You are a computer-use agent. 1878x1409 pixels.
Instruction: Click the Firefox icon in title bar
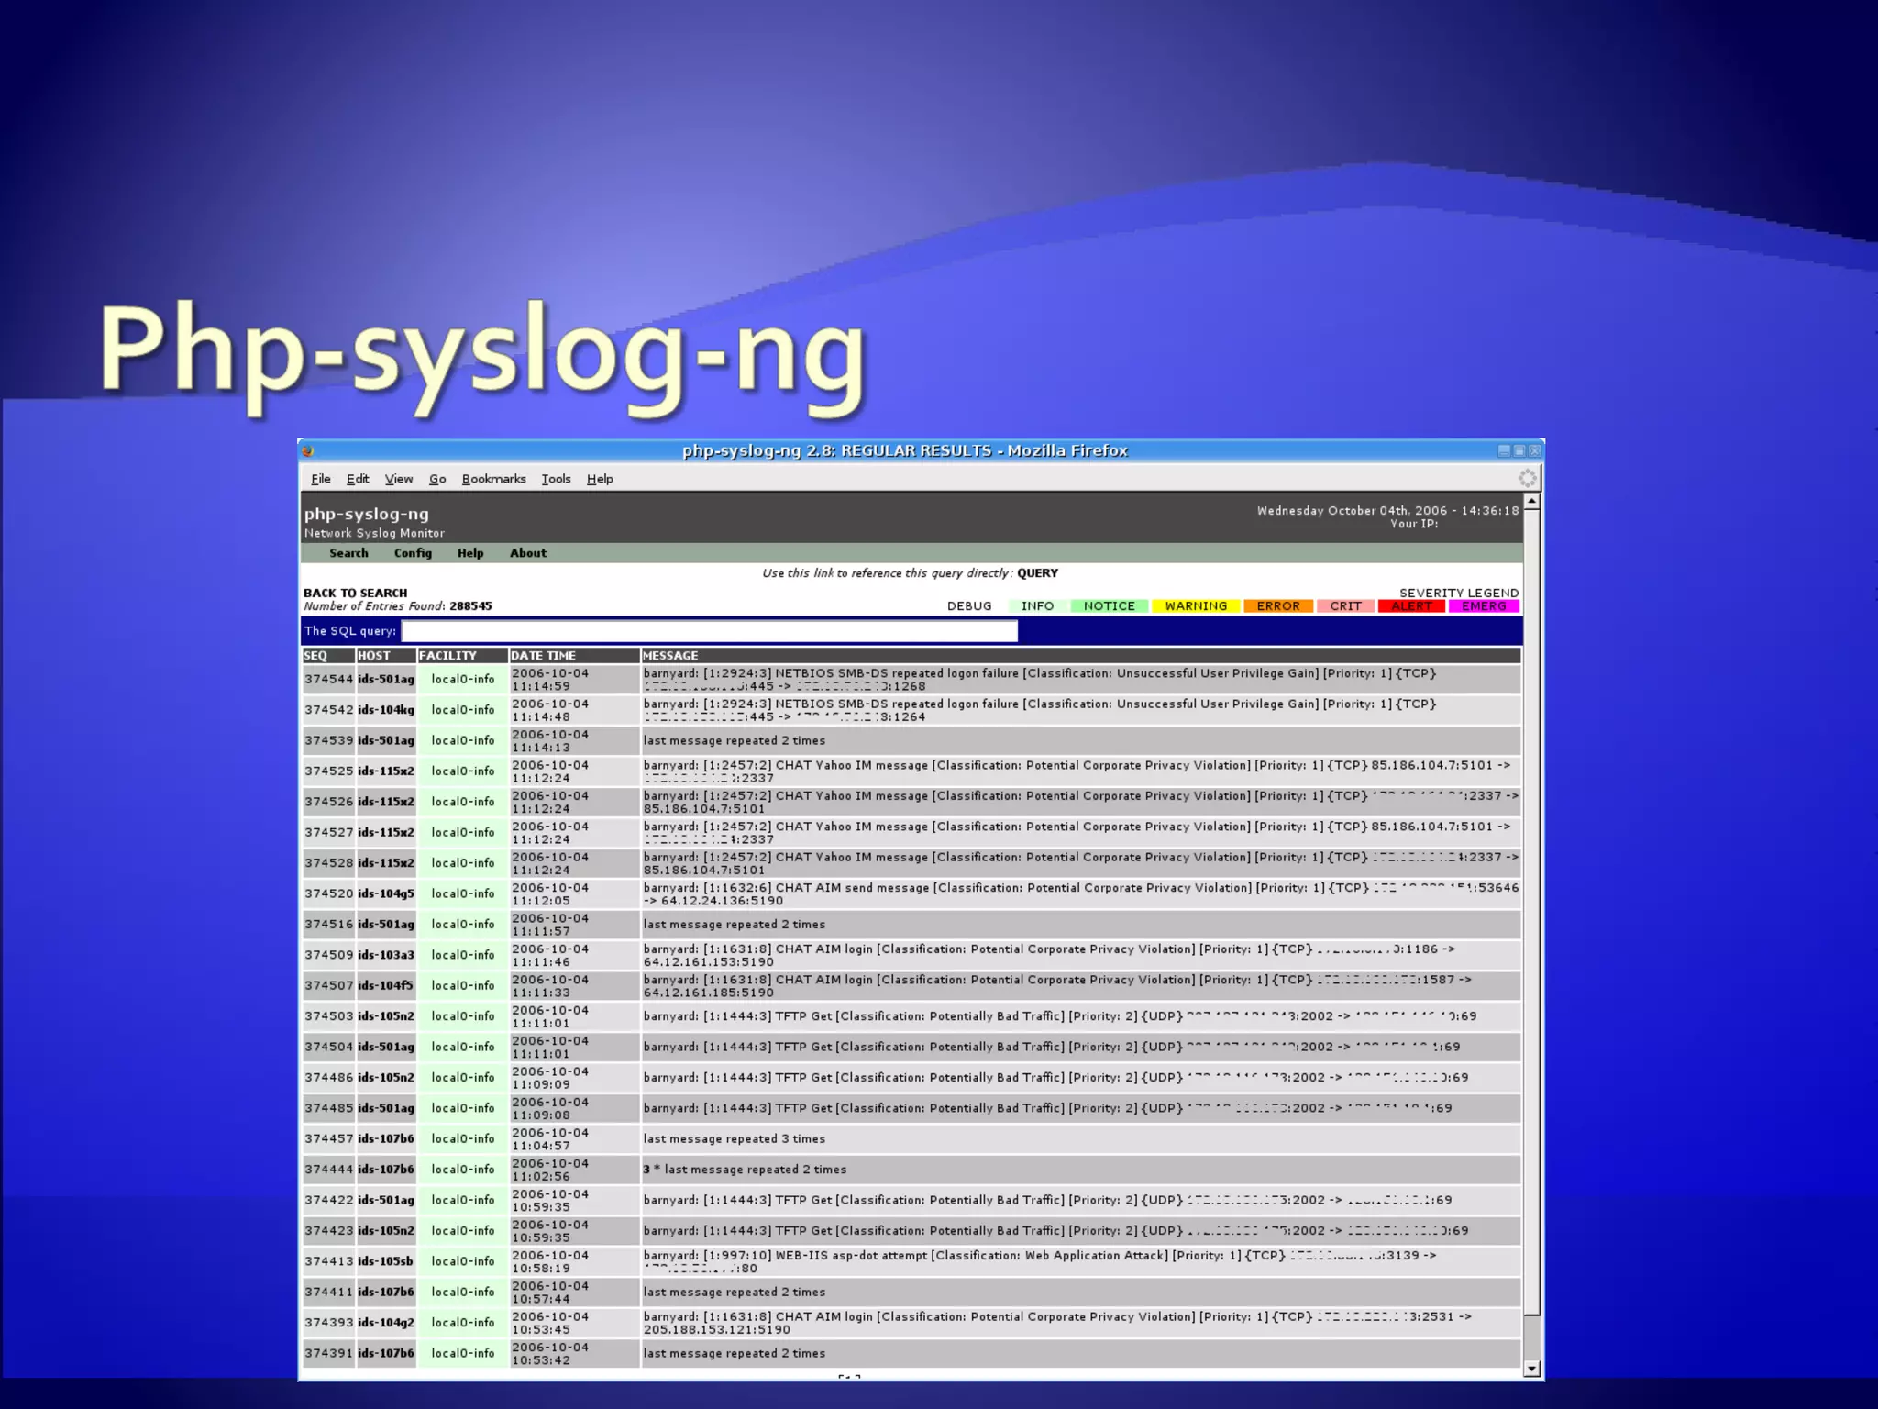(308, 450)
